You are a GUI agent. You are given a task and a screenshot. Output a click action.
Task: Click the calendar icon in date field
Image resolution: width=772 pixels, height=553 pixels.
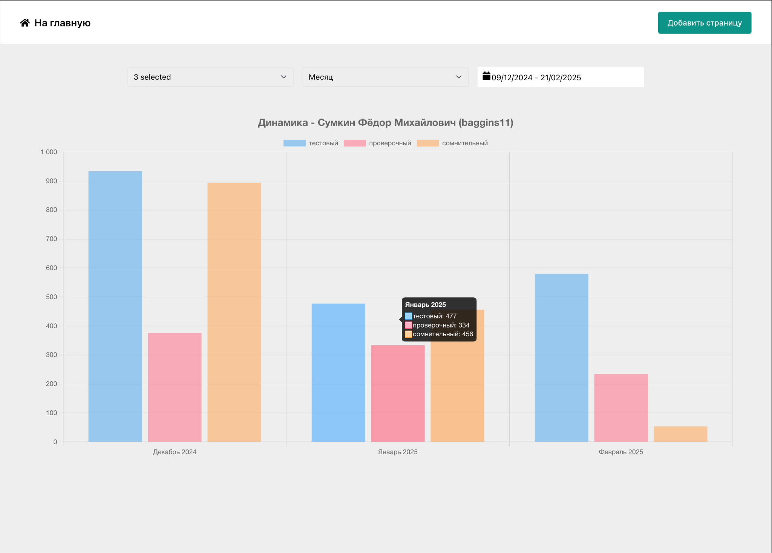(x=486, y=76)
